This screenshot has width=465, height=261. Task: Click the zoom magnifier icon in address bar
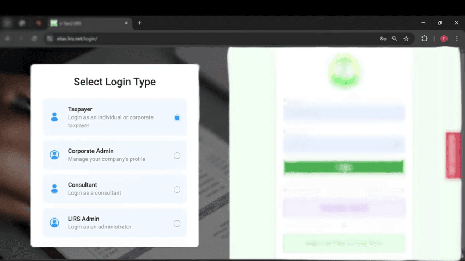(x=394, y=39)
